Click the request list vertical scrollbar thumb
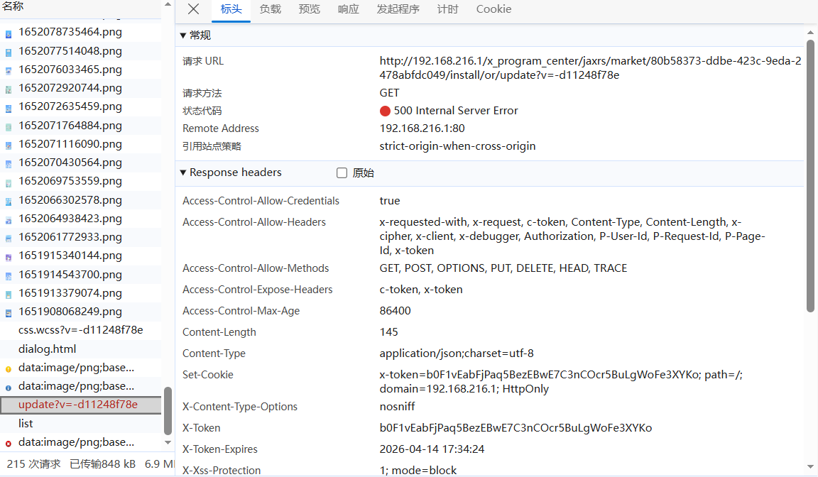Screen dimensions: 818x477 (168, 410)
